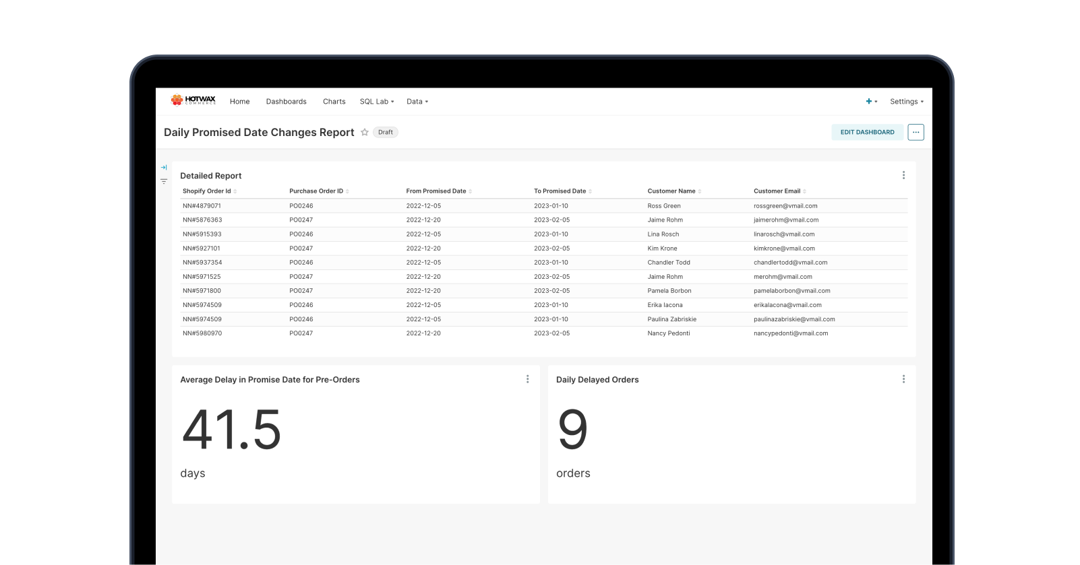The width and height of the screenshot is (1080, 565).
Task: Click email kimkrone@vmail.com
Action: [x=784, y=248]
